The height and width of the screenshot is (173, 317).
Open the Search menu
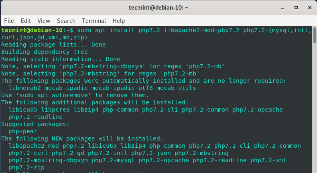point(66,20)
